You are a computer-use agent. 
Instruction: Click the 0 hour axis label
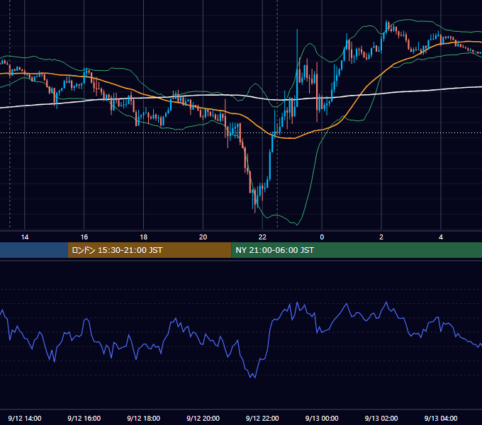pyautogui.click(x=322, y=237)
